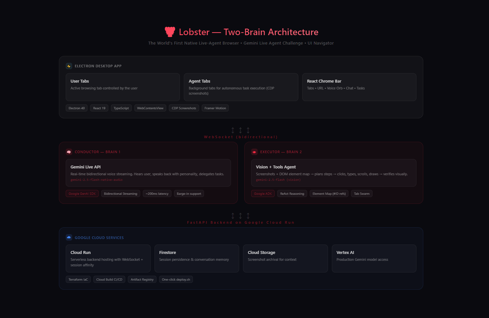Click the 'gemini-2.5-flash-native-audio' model text
The width and height of the screenshot is (489, 318).
pos(97,180)
